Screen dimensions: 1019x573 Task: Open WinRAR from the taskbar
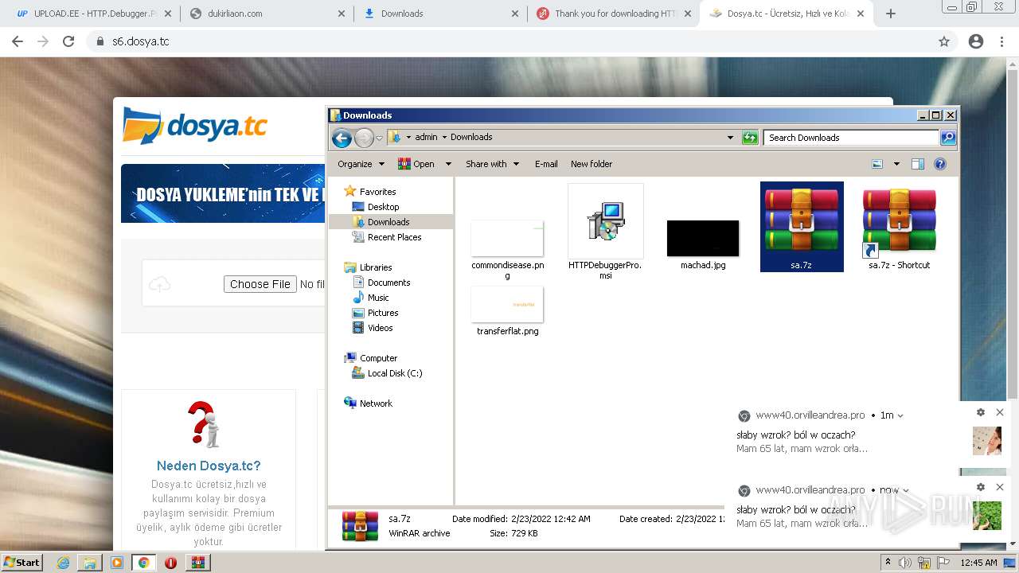198,563
